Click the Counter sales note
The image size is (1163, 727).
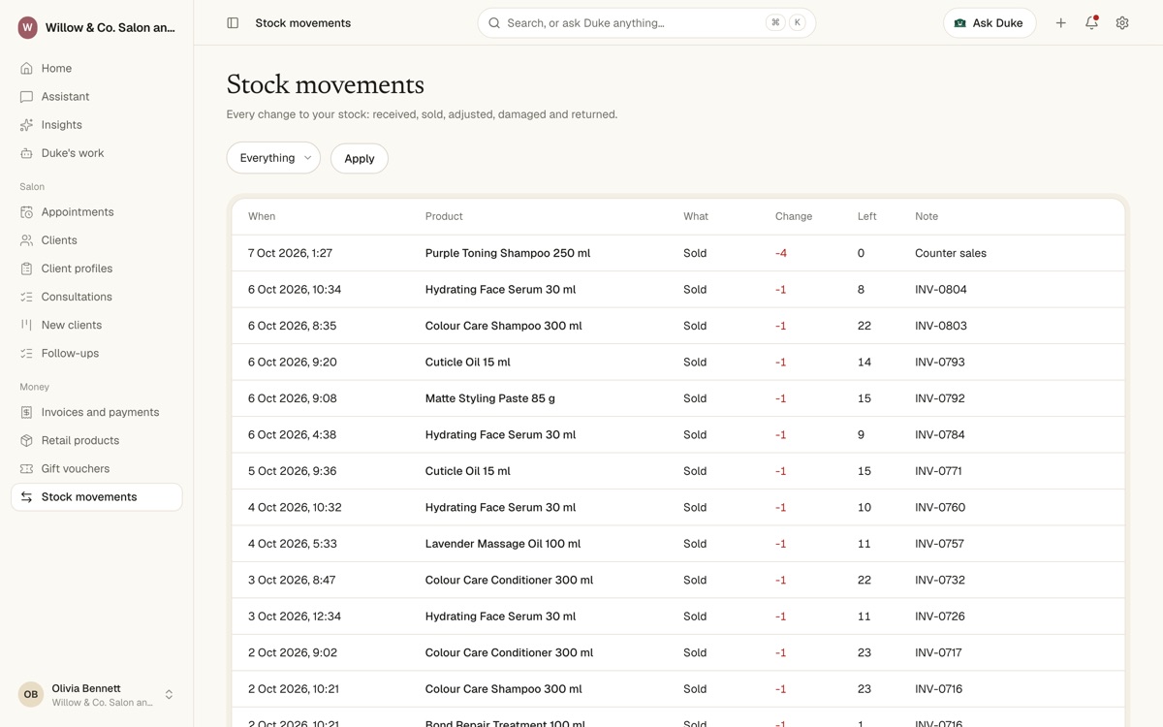(x=951, y=253)
